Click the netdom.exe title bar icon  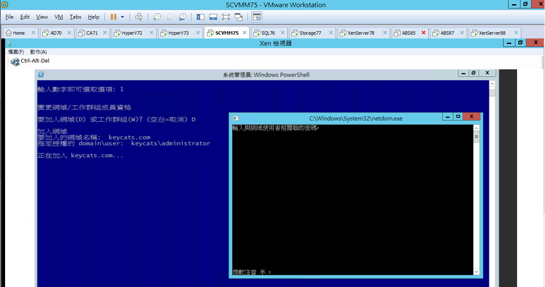[236, 118]
